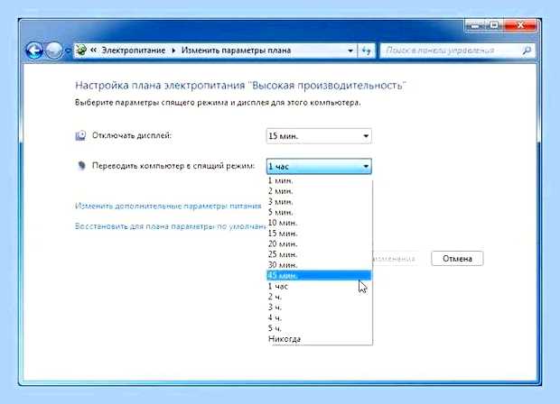Click the 'Изменить параметры плана' breadcrumb
The image size is (560, 404).
click(236, 50)
